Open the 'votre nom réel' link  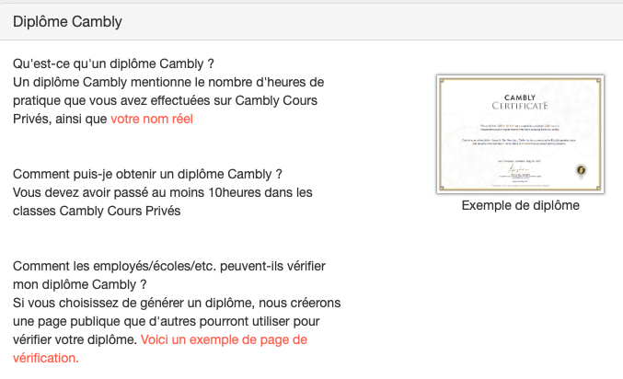tap(152, 119)
